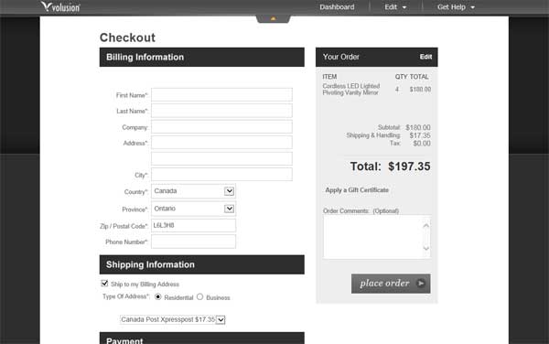Click the place order button
Screen dimensions: 549x344
point(391,284)
